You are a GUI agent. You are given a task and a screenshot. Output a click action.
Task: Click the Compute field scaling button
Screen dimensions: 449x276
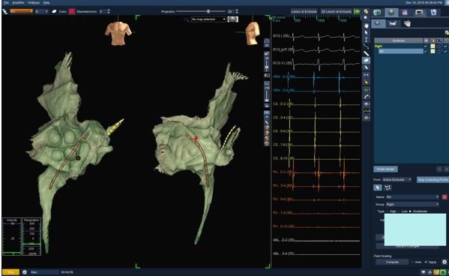click(x=392, y=262)
